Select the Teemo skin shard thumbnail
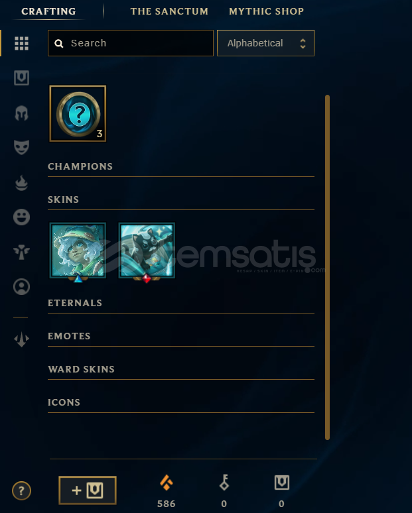The width and height of the screenshot is (412, 513). [78, 251]
